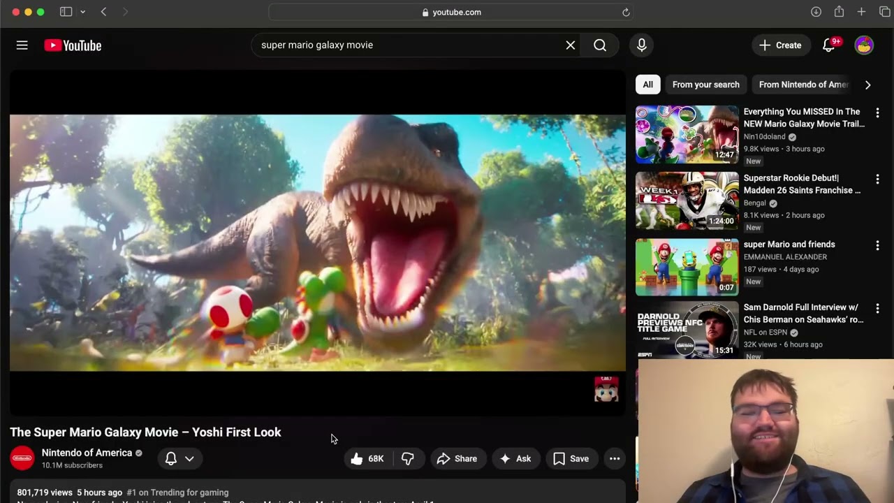894x503 pixels.
Task: Open the YouTube guide hamburger menu
Action: [22, 45]
